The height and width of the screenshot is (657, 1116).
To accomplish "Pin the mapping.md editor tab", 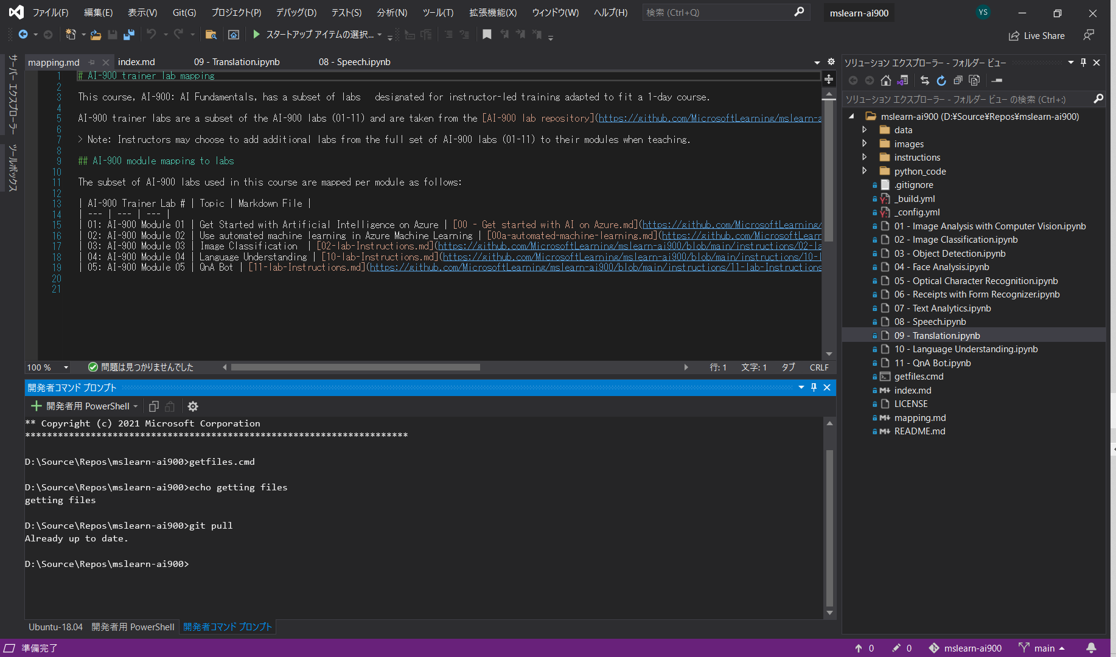I will pos(92,62).
